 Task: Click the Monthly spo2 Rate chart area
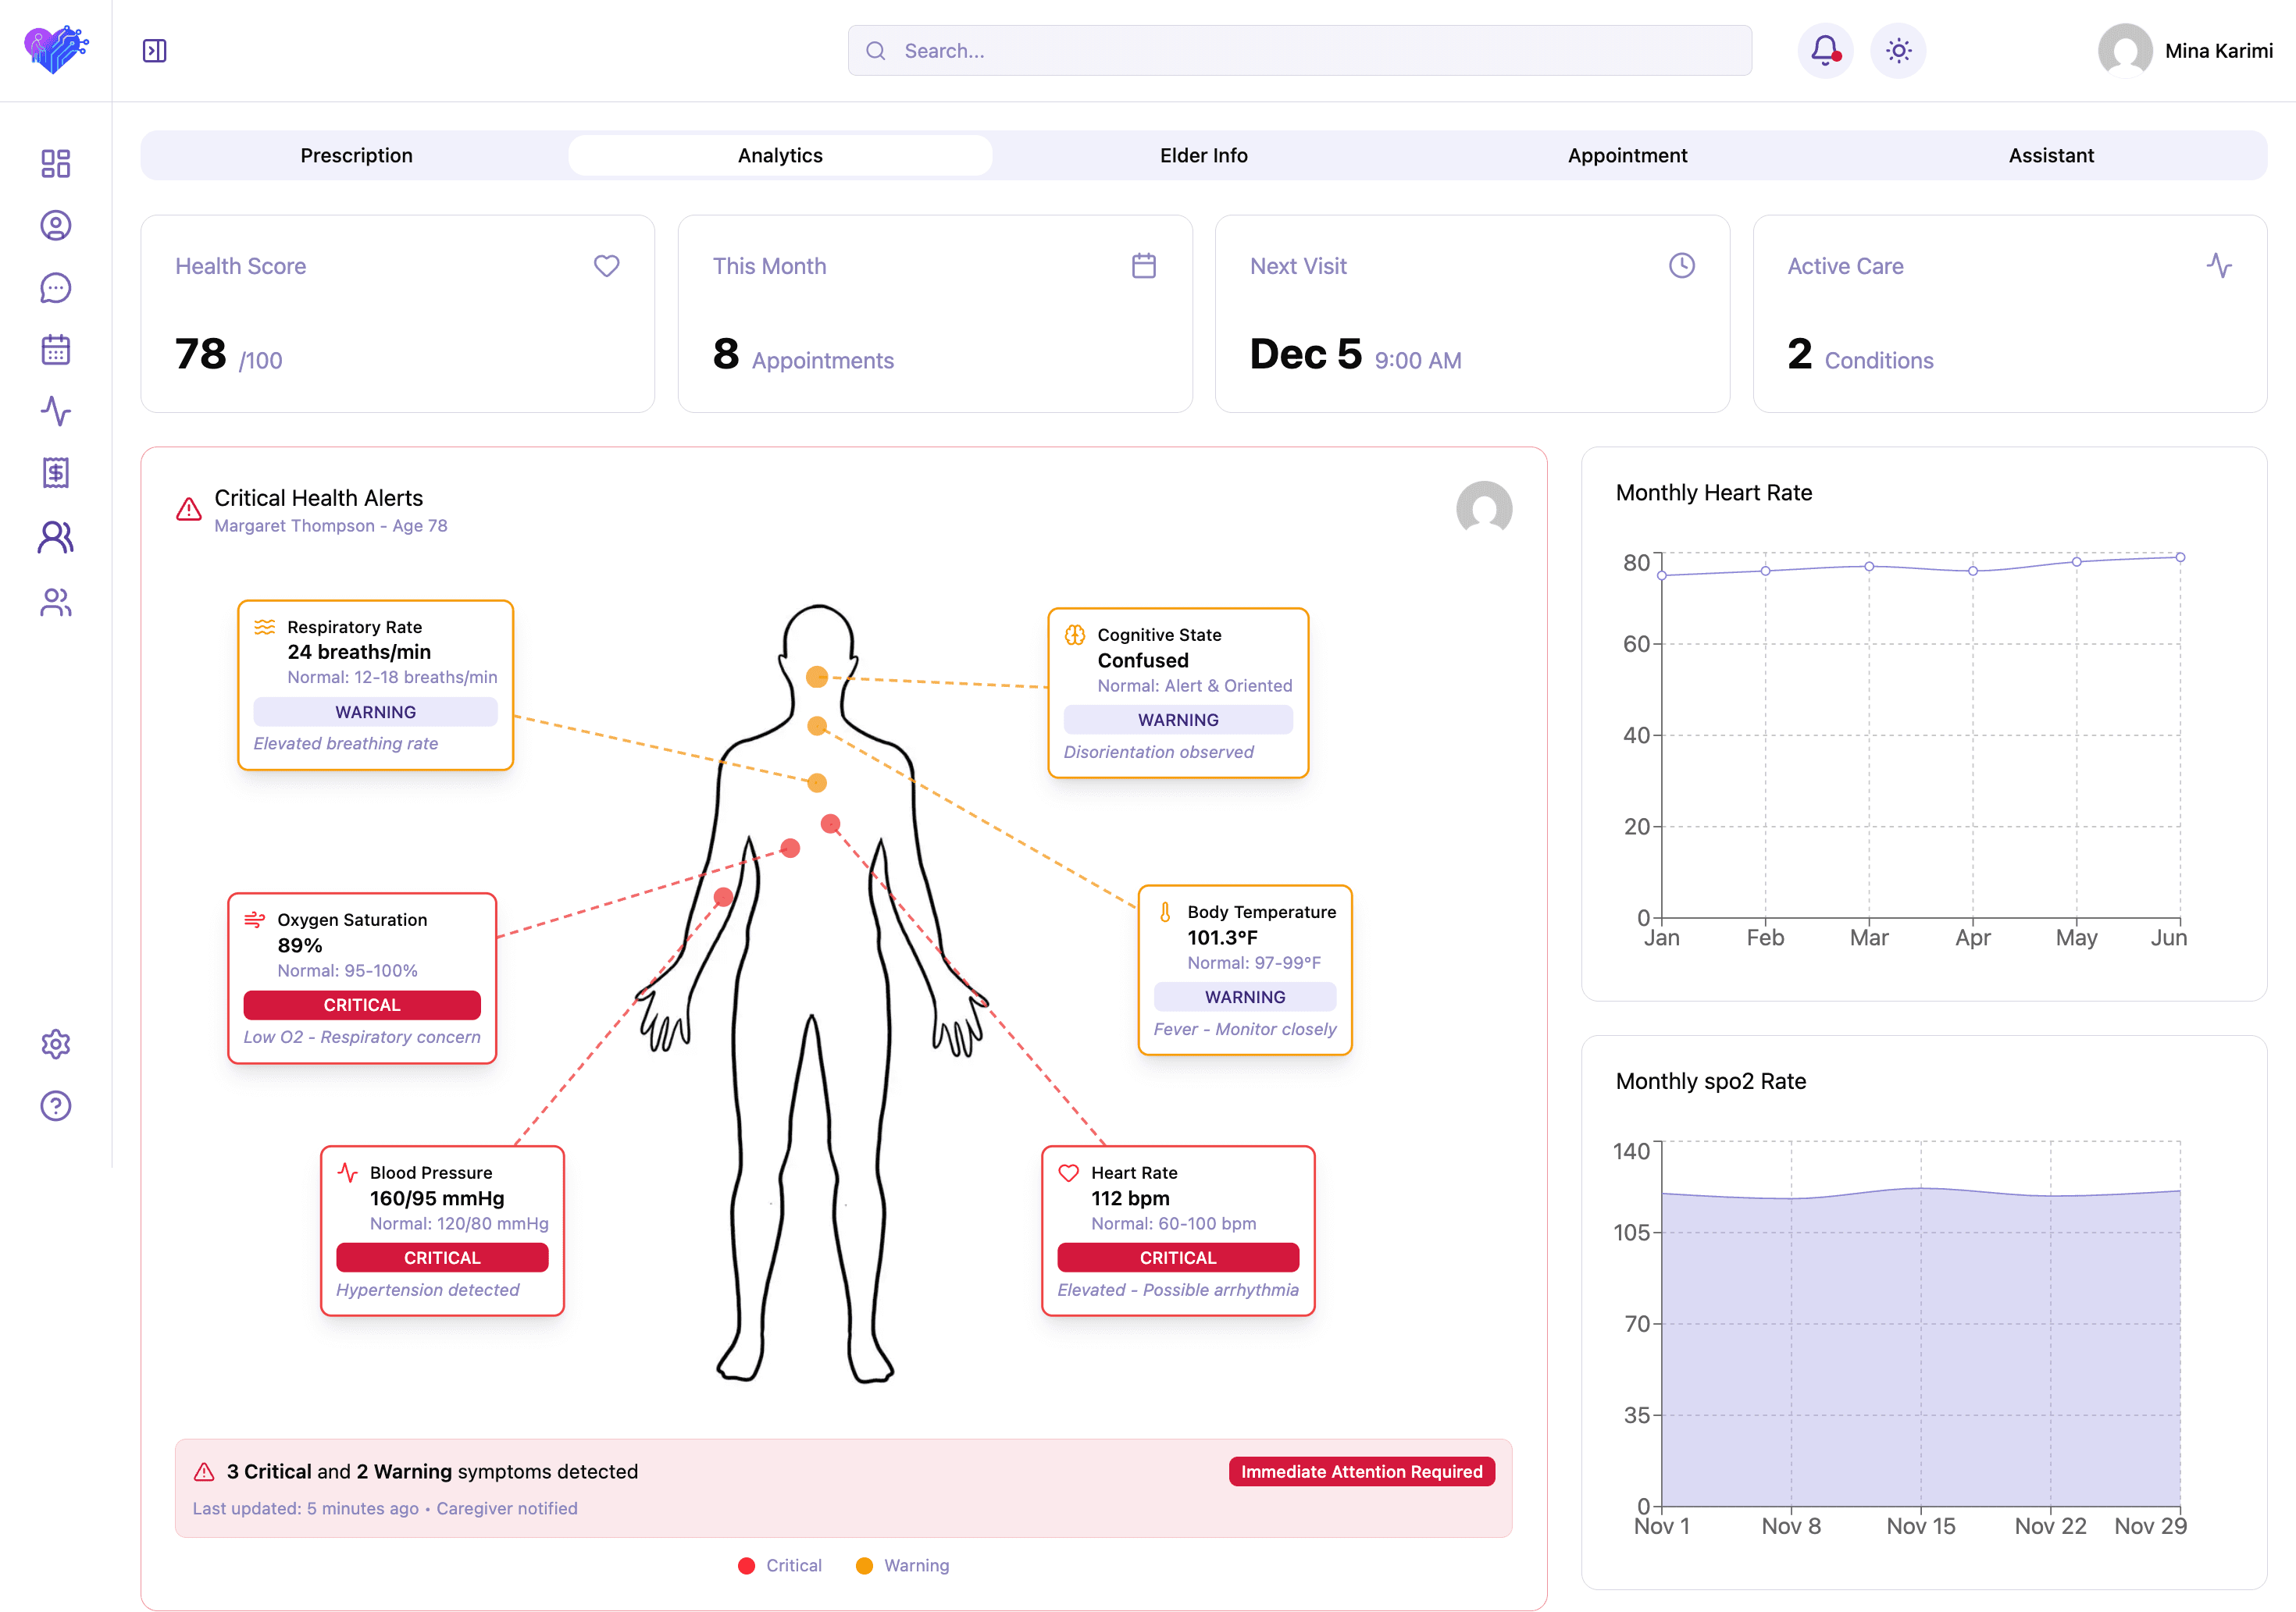coord(1921,1349)
